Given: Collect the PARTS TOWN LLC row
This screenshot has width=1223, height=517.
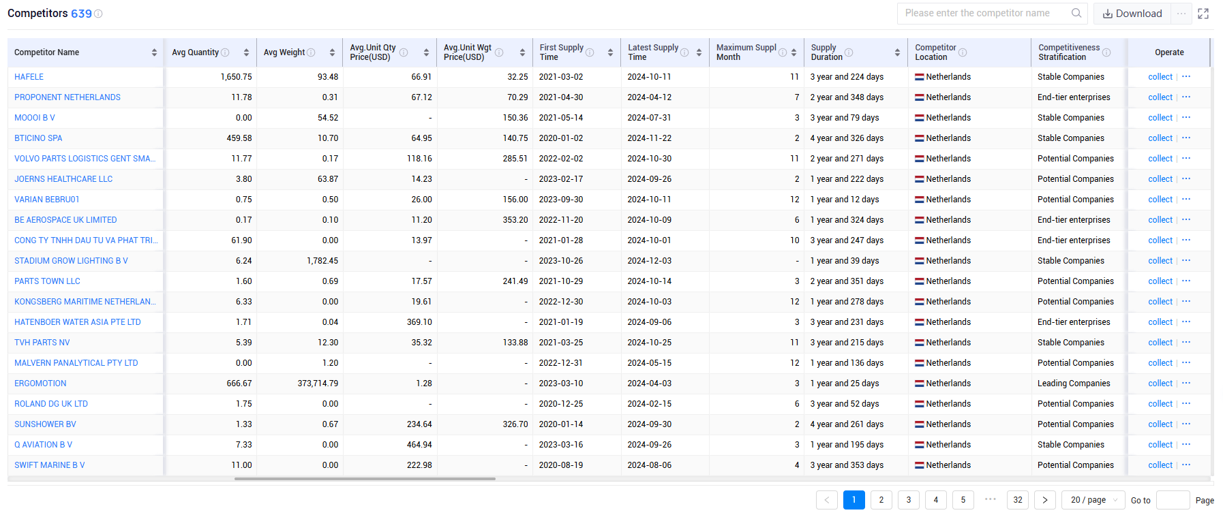Looking at the screenshot, I should 1160,281.
